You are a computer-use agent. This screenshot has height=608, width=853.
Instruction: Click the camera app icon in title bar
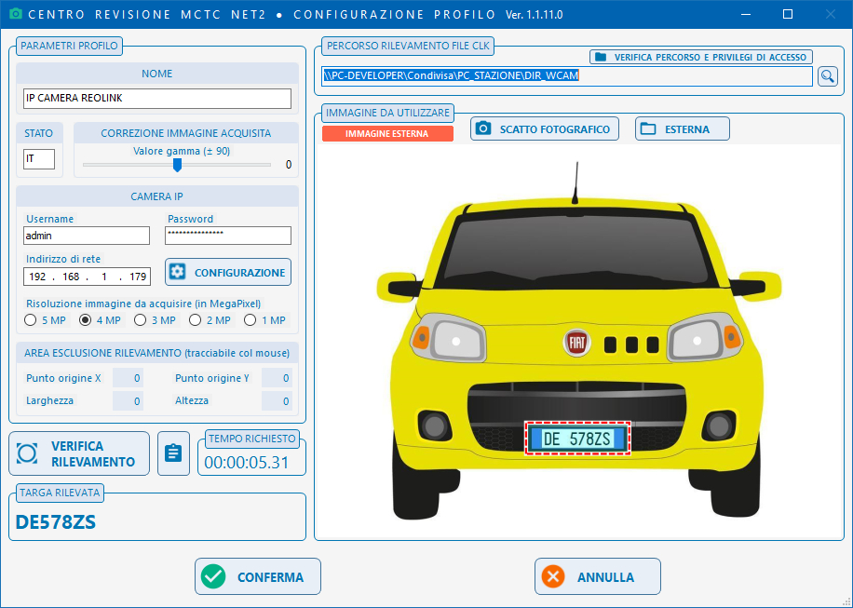coord(15,15)
